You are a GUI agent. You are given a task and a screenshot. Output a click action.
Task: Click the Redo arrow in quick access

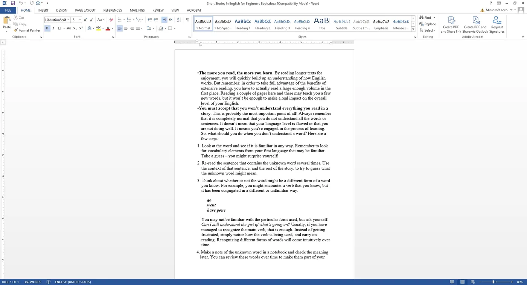[x=32, y=3]
